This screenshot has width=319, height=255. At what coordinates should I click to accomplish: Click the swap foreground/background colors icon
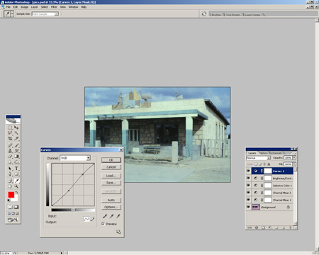[x=17, y=193]
